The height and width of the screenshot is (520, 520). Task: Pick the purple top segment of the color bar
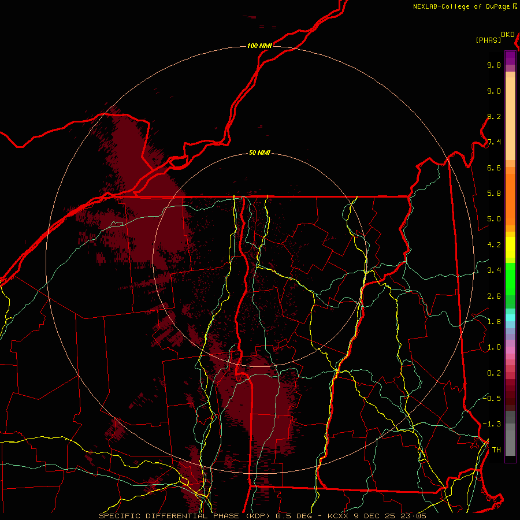click(x=510, y=58)
